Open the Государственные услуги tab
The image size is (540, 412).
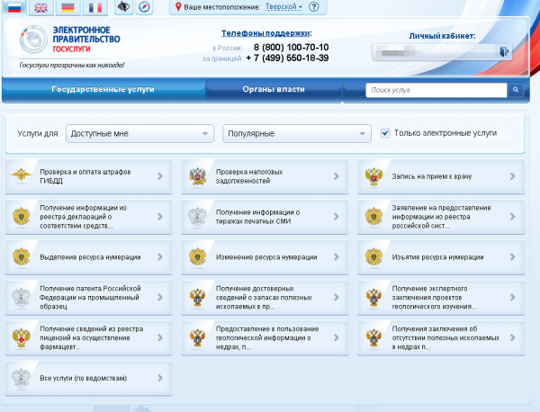(103, 89)
